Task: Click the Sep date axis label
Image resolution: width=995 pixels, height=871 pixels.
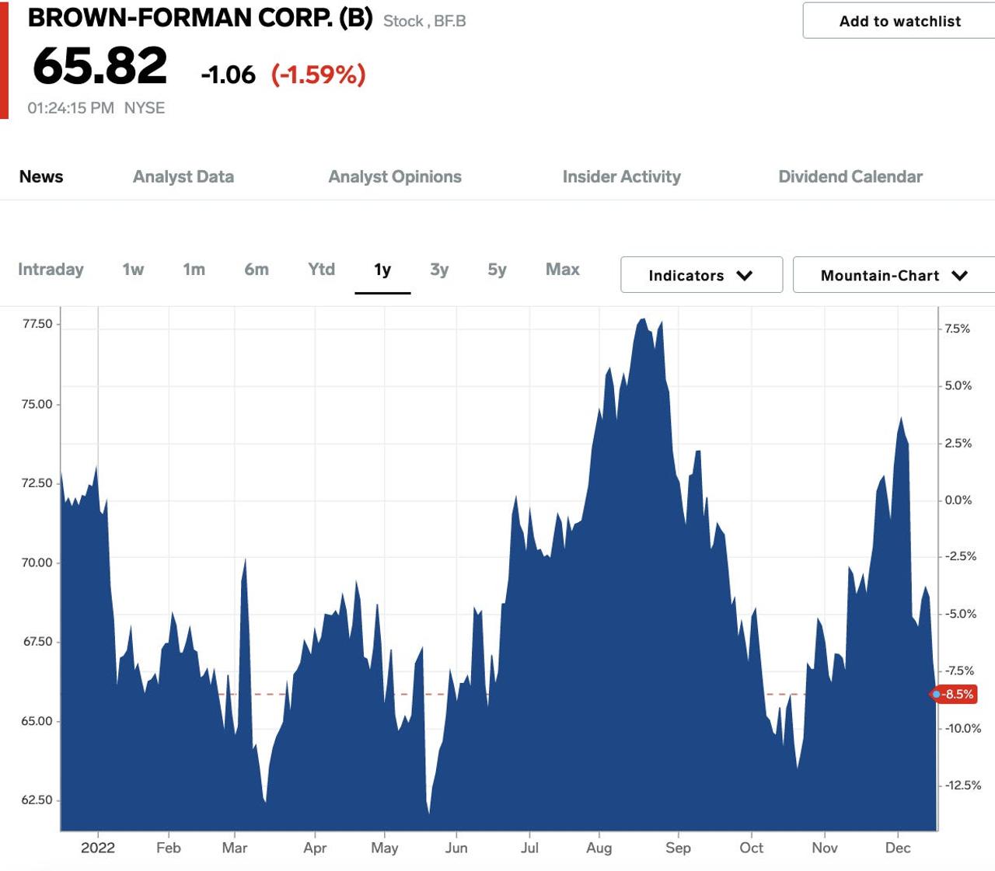Action: [678, 848]
